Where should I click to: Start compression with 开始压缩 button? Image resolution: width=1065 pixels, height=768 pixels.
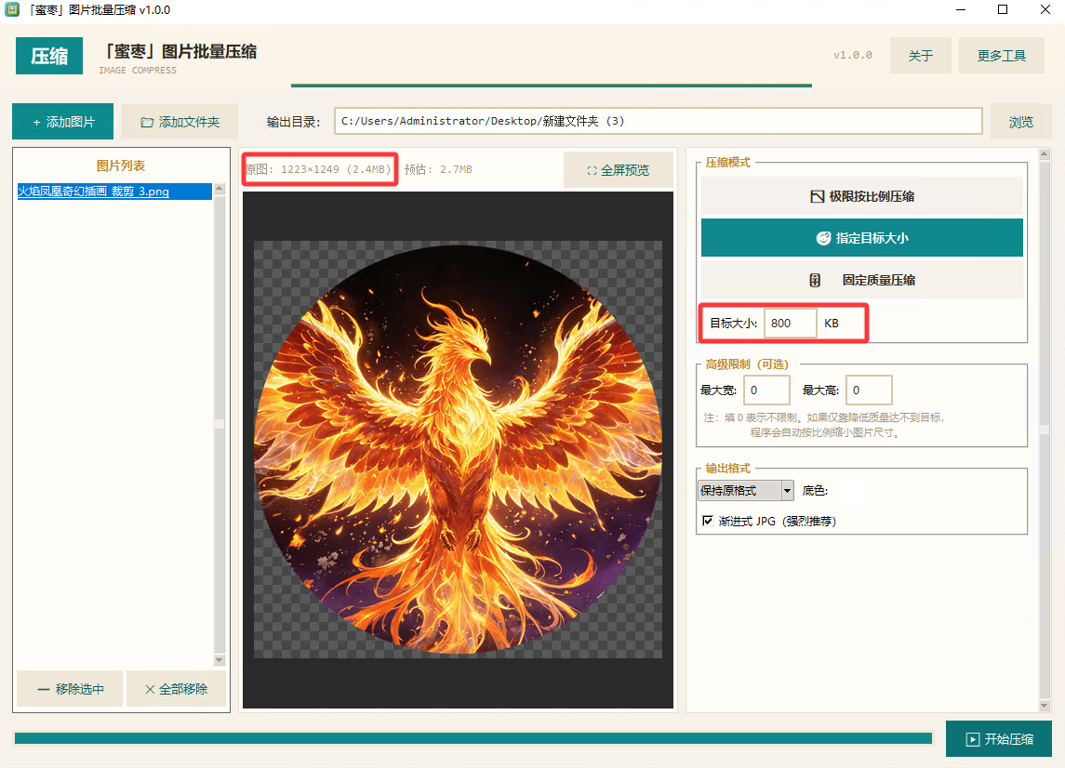pos(998,739)
